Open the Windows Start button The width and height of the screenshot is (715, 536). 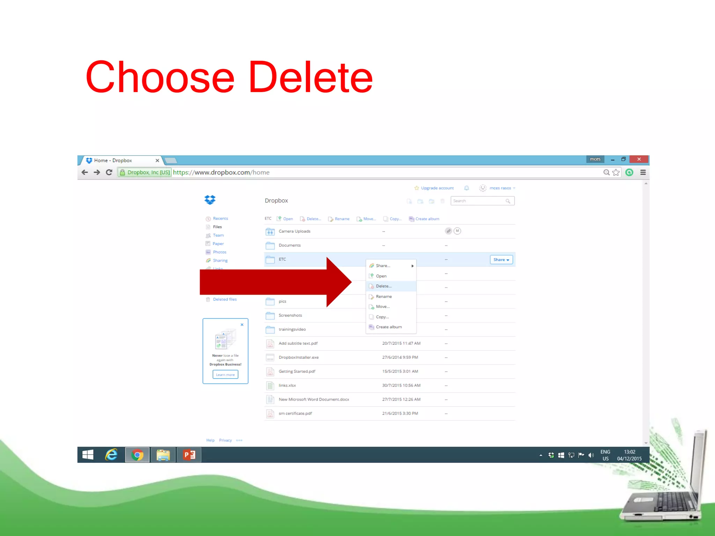click(88, 455)
